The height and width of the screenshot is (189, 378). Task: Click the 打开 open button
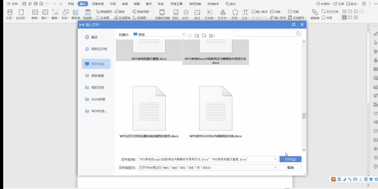290,159
